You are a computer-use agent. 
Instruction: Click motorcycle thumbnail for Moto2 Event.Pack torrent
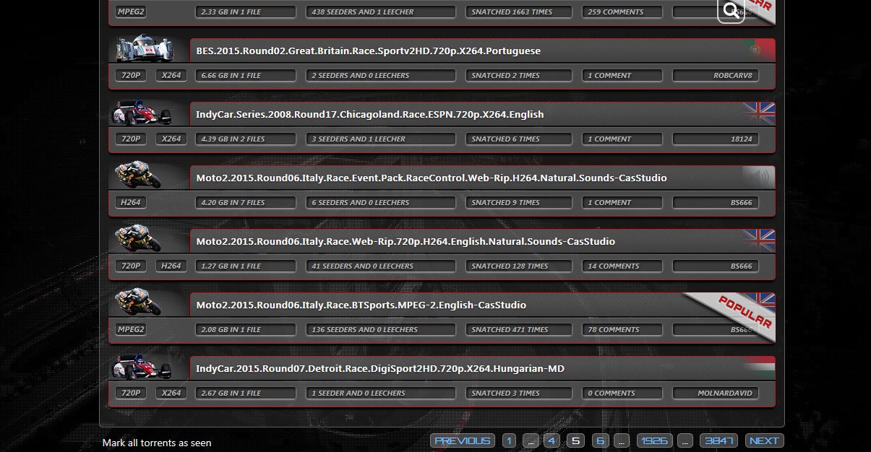(x=139, y=176)
